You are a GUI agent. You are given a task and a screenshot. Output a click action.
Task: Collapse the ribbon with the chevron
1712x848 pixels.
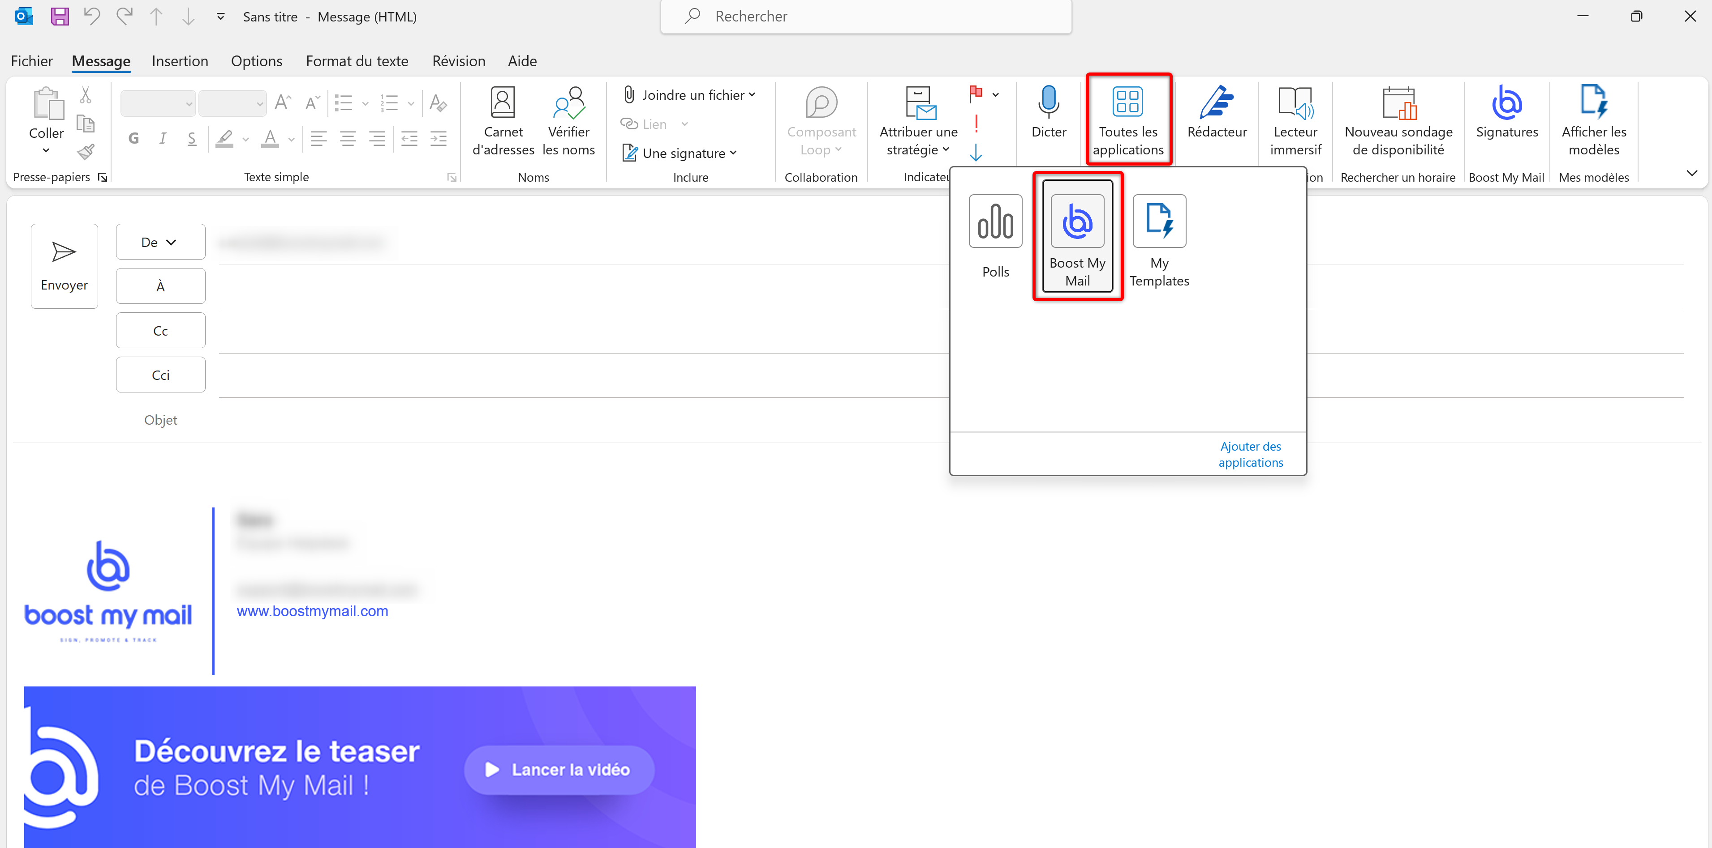tap(1692, 173)
